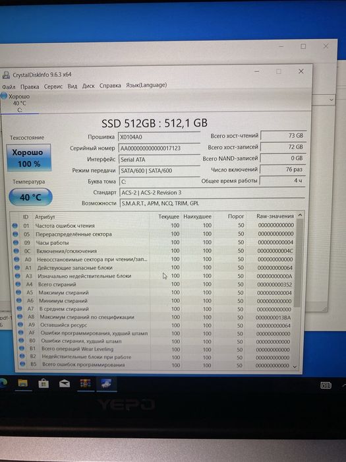This screenshot has height=462, width=346.
Task: Click the Число включений value 76 раз
Action: (x=283, y=170)
